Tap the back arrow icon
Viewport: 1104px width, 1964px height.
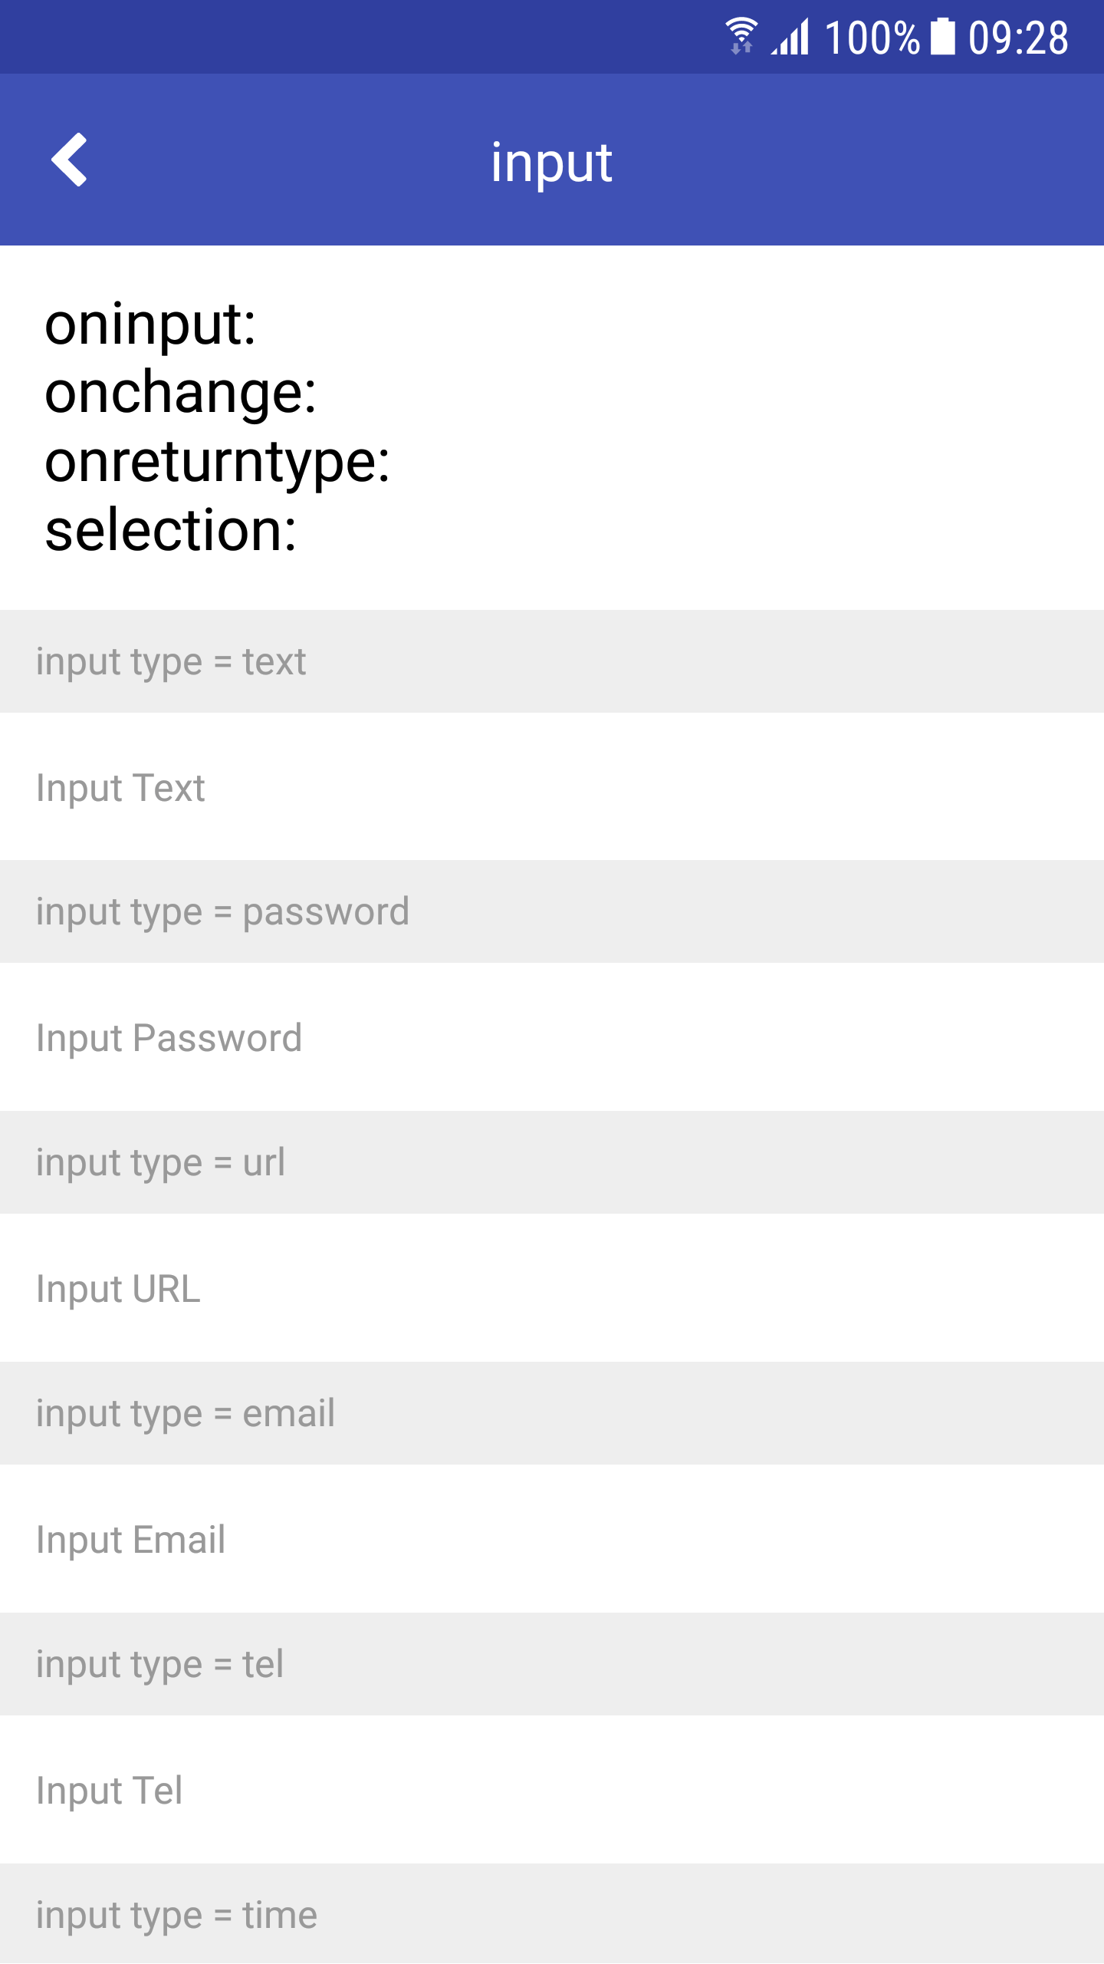(69, 160)
